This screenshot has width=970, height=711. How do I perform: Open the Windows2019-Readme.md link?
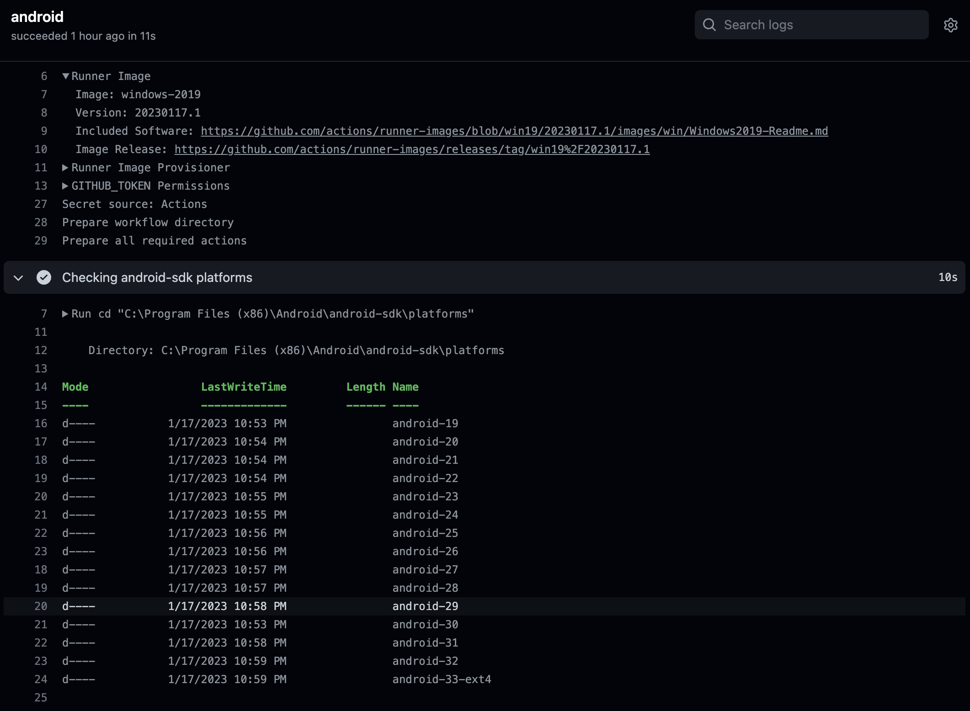click(514, 131)
